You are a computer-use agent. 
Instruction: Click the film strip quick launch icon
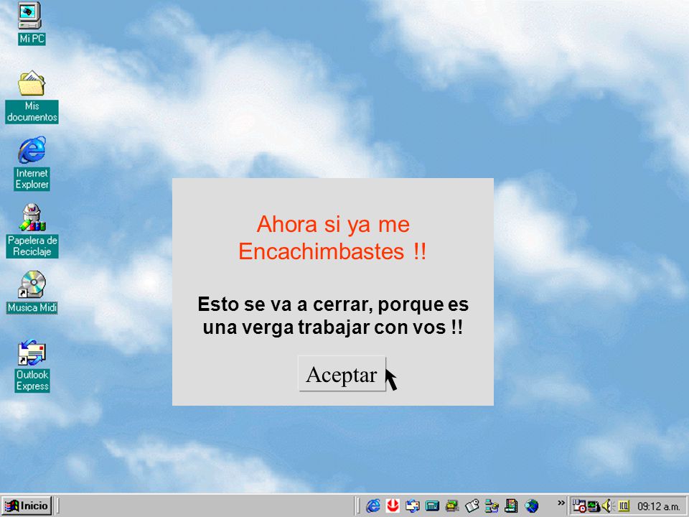(x=511, y=506)
